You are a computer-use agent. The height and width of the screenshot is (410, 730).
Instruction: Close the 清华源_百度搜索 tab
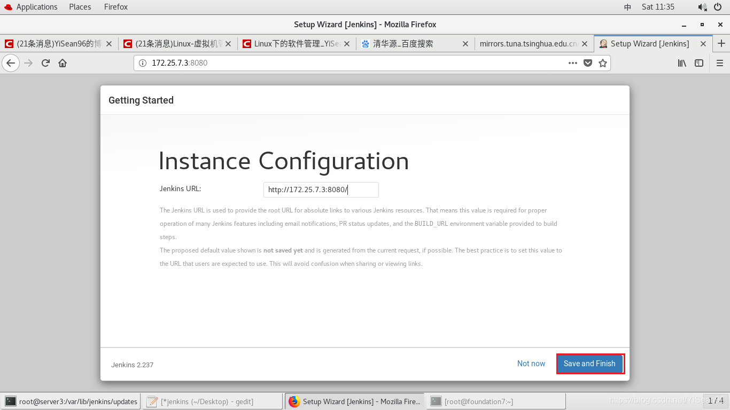tap(465, 44)
